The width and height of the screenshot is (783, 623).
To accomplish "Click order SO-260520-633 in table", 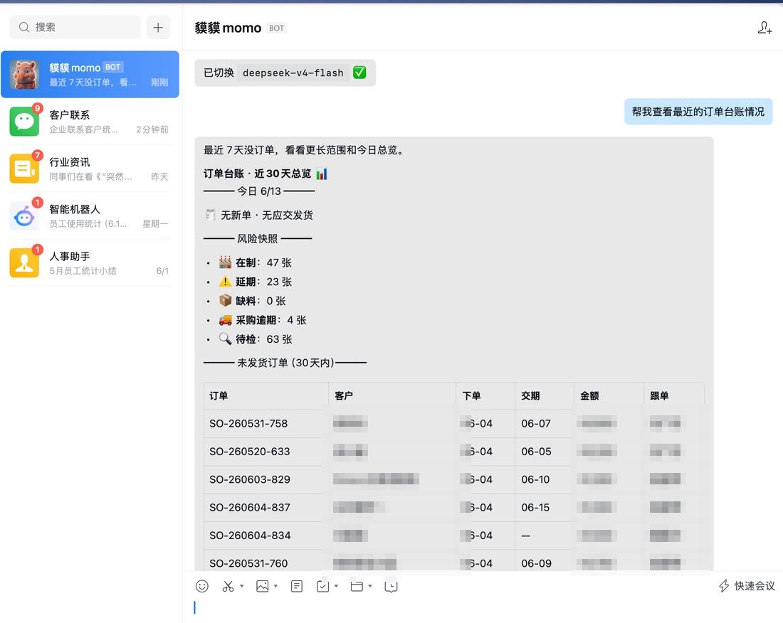I will [x=249, y=452].
